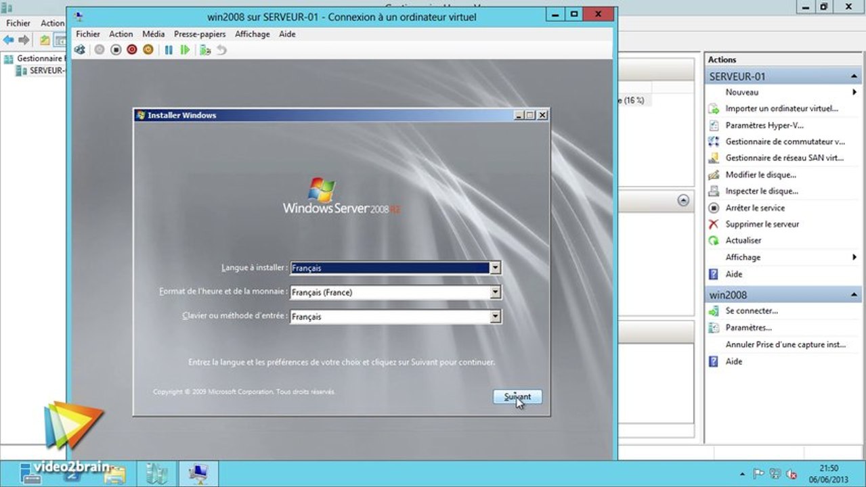
Task: Click Actualiser in the Actions pane
Action: pos(743,240)
